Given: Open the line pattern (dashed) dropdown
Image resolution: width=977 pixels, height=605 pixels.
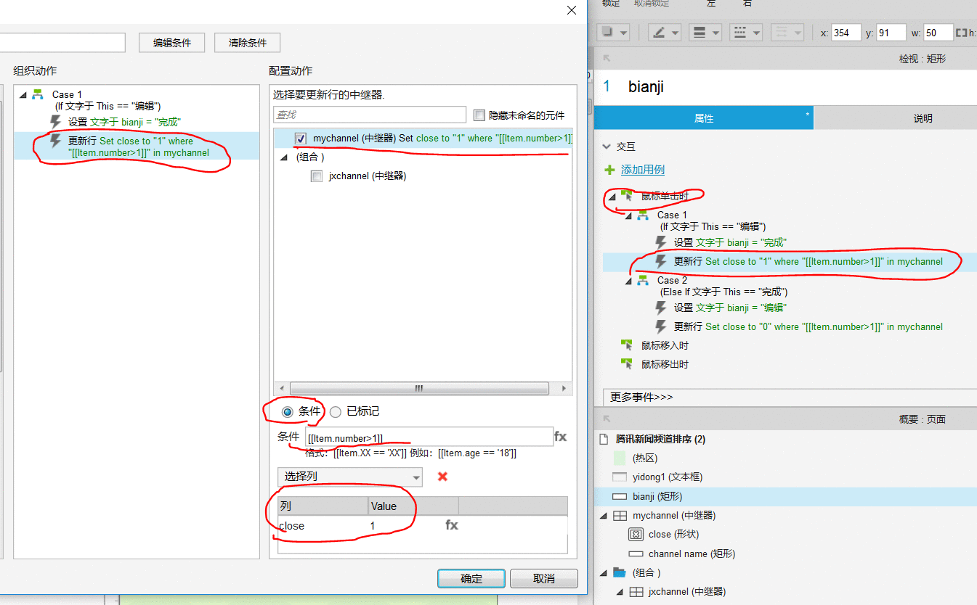Looking at the screenshot, I should coord(756,33).
